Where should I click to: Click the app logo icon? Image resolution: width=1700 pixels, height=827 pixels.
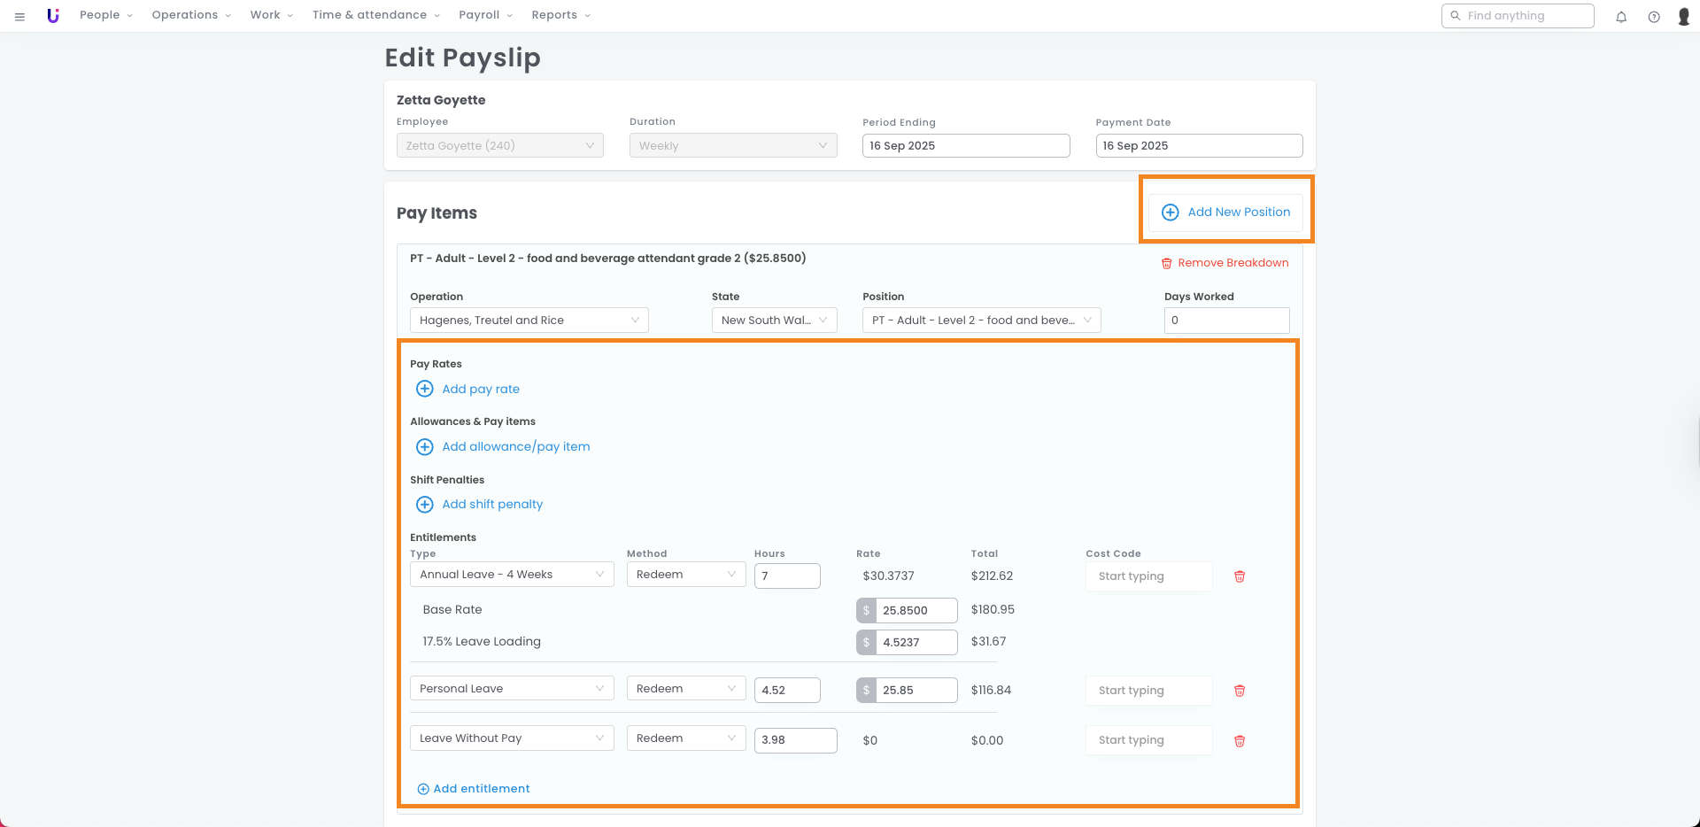(x=53, y=16)
